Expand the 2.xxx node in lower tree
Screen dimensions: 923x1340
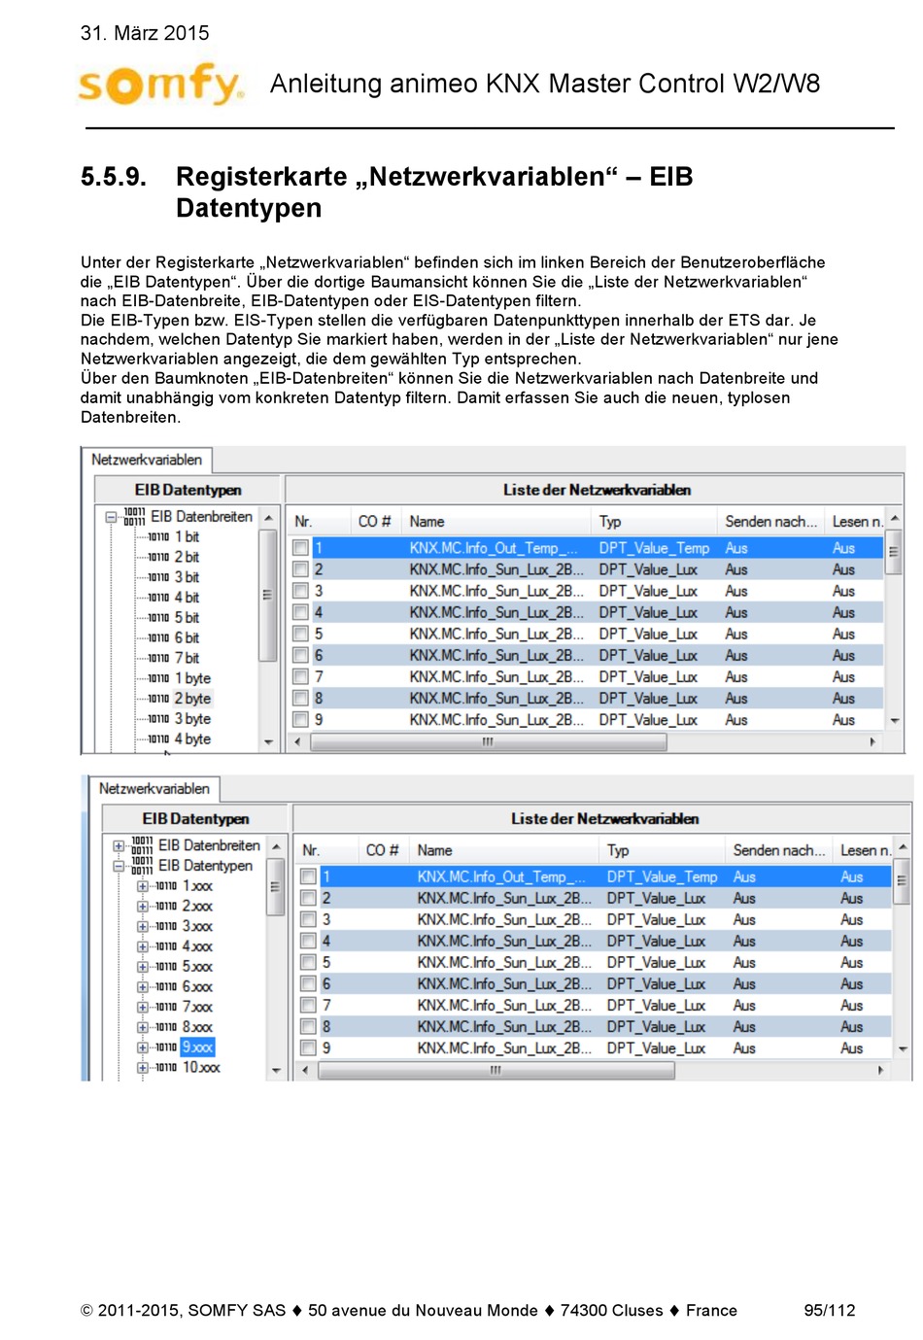142,907
